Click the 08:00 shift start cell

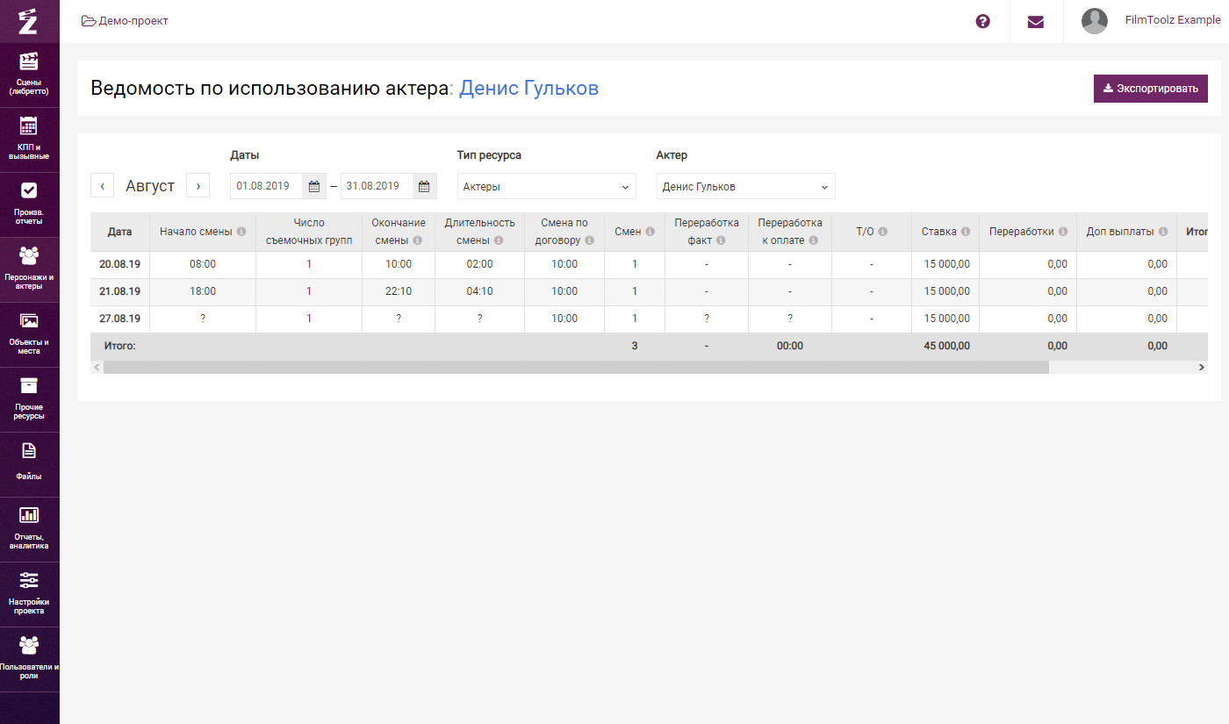pyautogui.click(x=203, y=264)
